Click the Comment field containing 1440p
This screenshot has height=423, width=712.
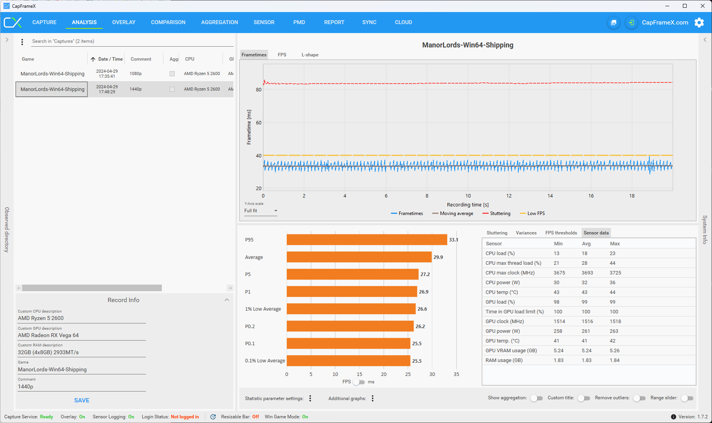(x=82, y=386)
